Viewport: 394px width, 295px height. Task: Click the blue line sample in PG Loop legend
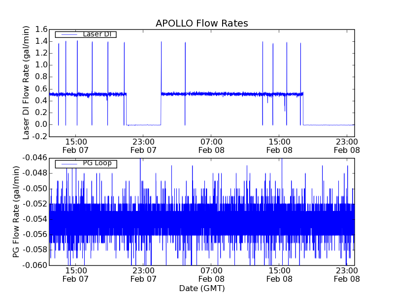[x=69, y=164]
